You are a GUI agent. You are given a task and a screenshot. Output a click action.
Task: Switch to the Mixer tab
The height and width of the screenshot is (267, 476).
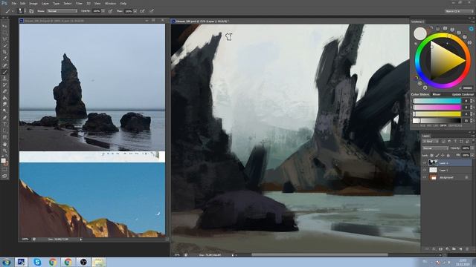437,94
